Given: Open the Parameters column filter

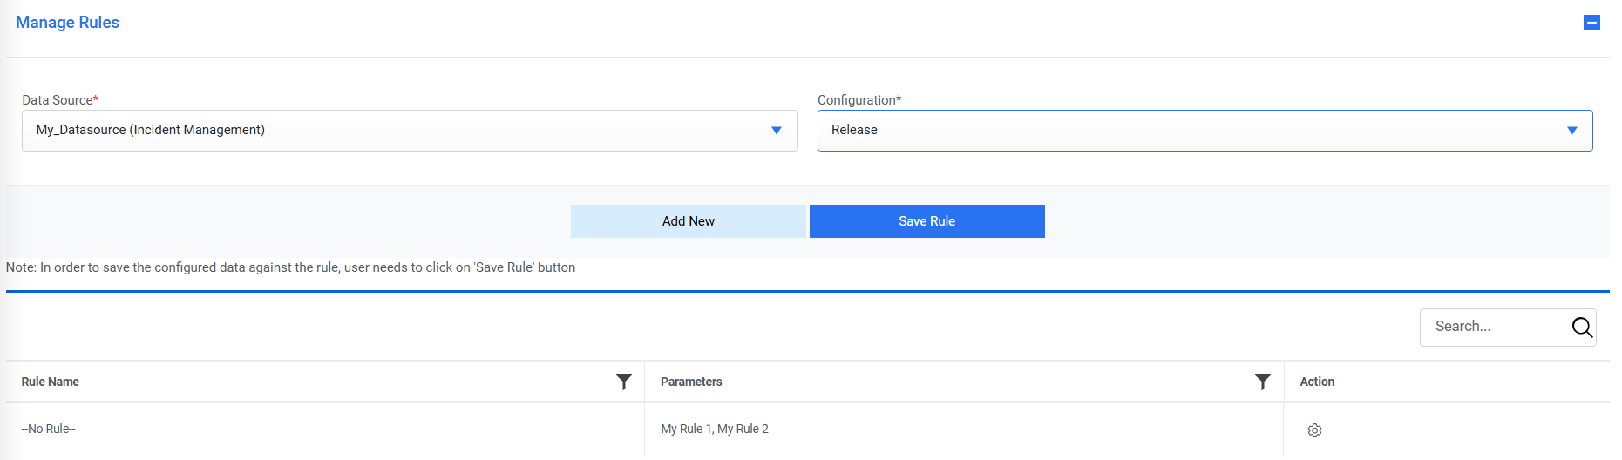Looking at the screenshot, I should pyautogui.click(x=1263, y=382).
